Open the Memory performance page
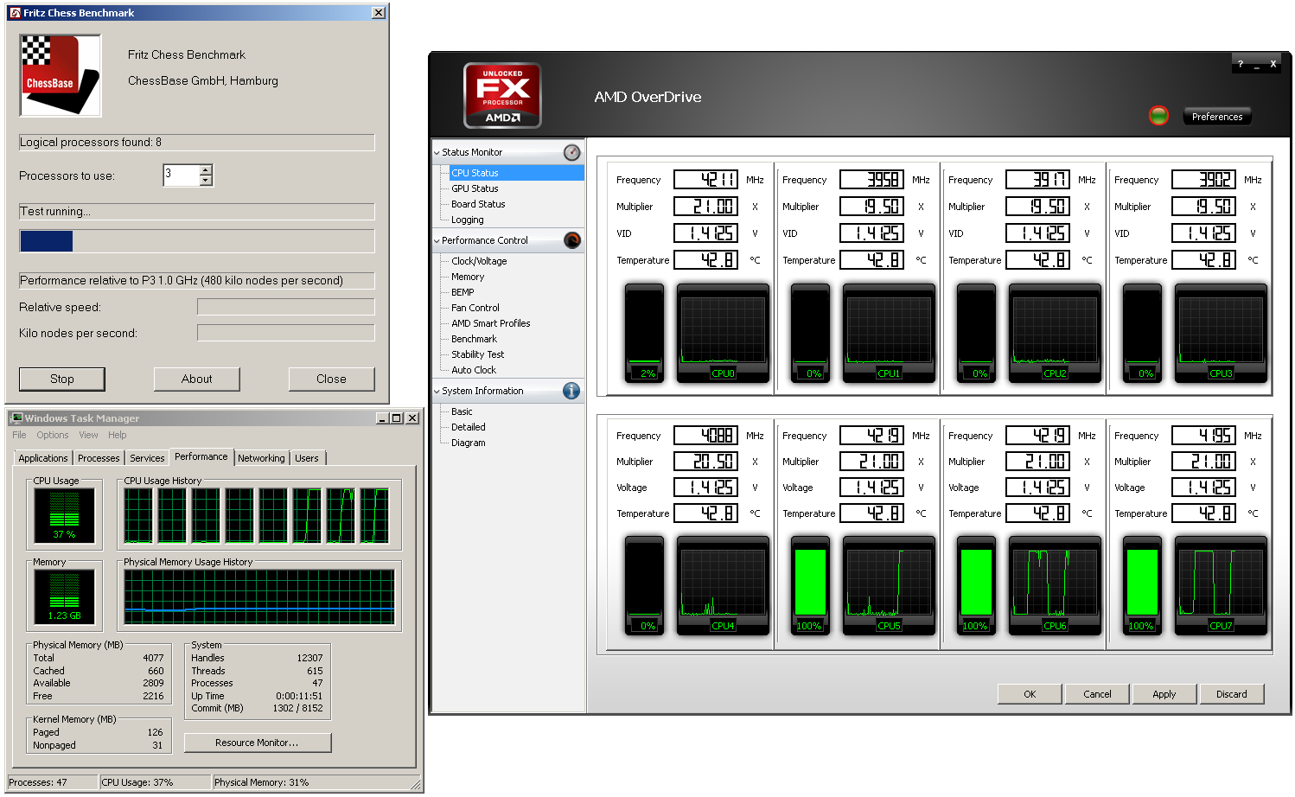The height and width of the screenshot is (797, 1295). point(468,277)
